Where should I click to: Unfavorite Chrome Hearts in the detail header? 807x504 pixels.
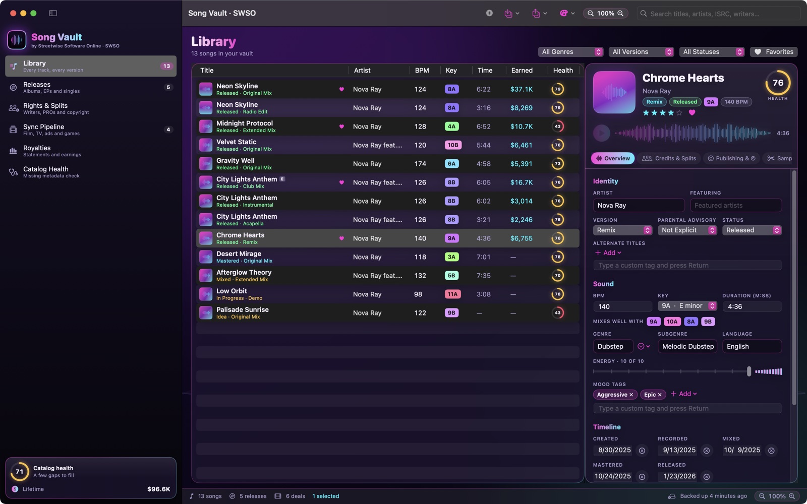[692, 113]
